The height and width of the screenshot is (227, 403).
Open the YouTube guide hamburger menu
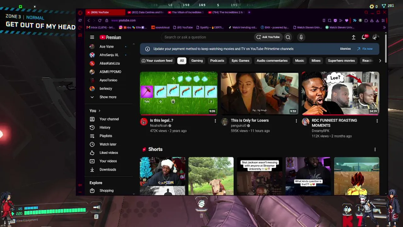point(92,37)
